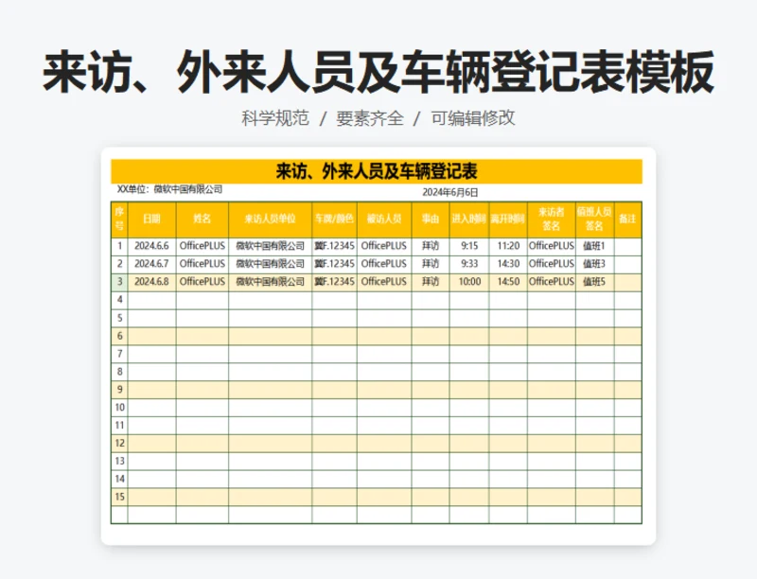
Task: Click 微软中国有限公司 in the 2024.6.6 row
Action: pos(270,246)
